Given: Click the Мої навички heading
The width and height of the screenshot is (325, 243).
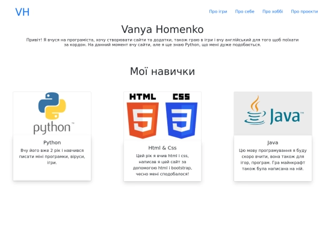Looking at the screenshot, I should (x=162, y=71).
